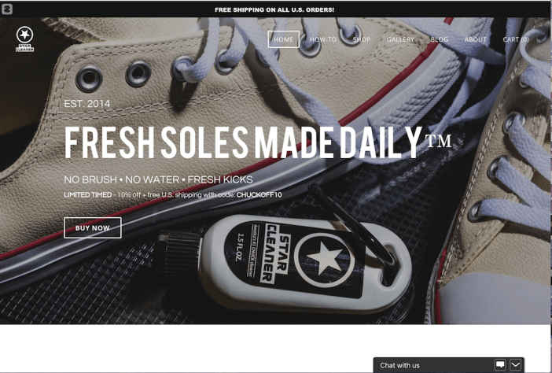Click the Star Cleaner logo
552x373 pixels.
coord(24,39)
